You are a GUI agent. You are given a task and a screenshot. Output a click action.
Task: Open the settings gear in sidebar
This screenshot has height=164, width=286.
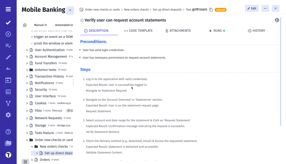coord(8,115)
